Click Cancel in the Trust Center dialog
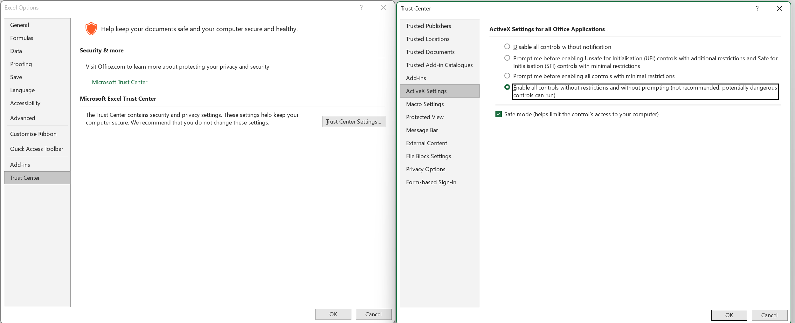 point(769,315)
